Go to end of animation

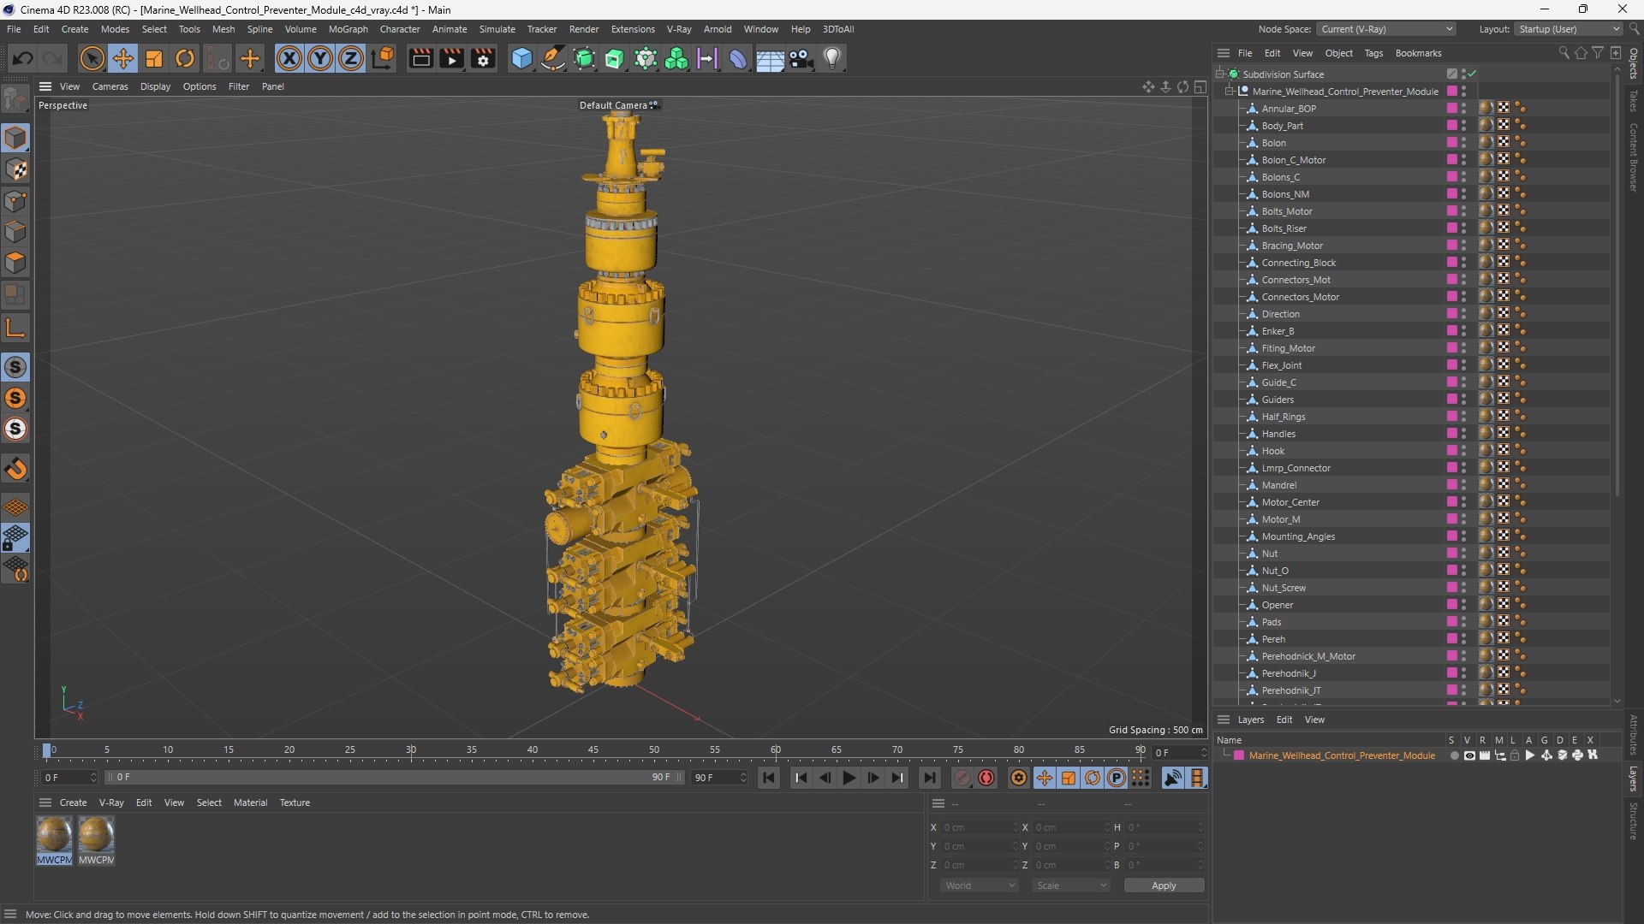[x=929, y=778]
